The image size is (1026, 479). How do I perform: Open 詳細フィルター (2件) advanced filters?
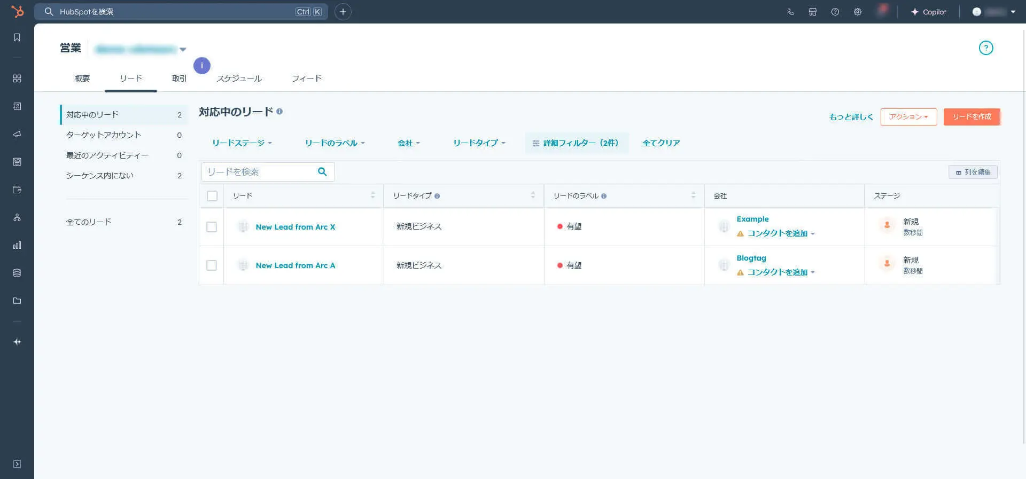pyautogui.click(x=576, y=143)
